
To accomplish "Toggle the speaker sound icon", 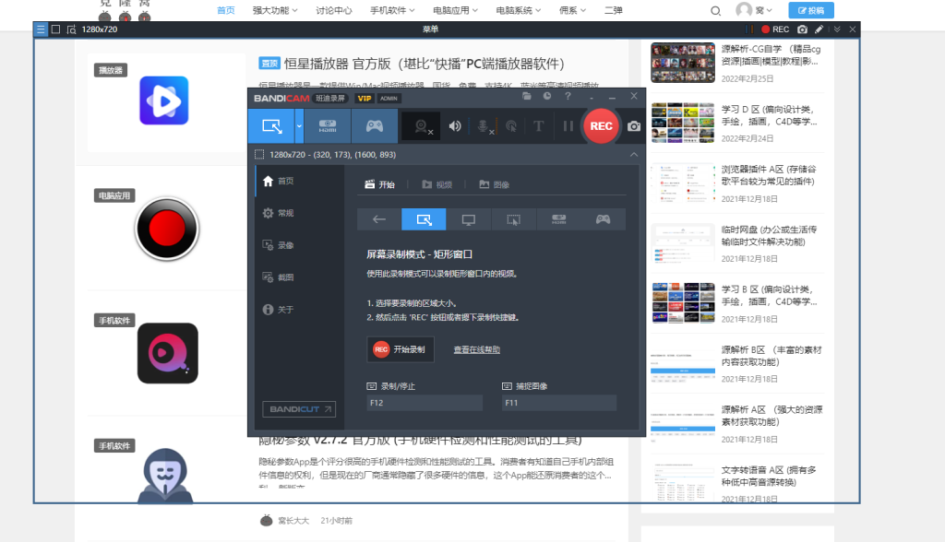I will coord(455,126).
